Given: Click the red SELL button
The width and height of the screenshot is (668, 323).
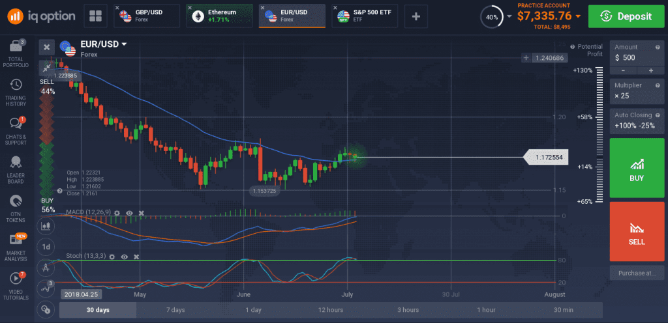Looking at the screenshot, I should tap(637, 231).
